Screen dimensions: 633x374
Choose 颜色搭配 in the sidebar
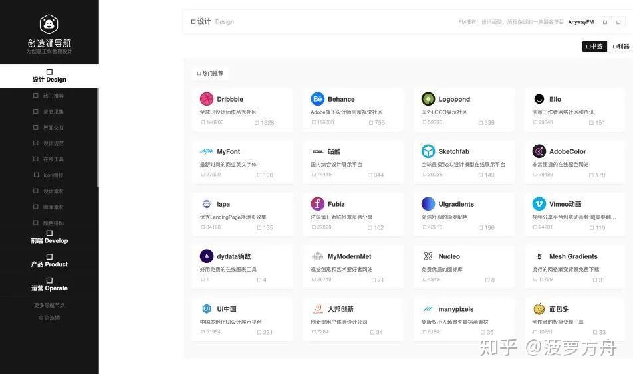pos(49,223)
